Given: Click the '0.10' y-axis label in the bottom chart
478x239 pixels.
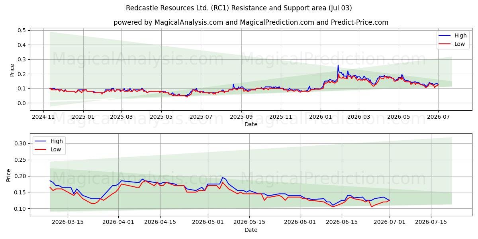Looking at the screenshot, I should (20, 209).
